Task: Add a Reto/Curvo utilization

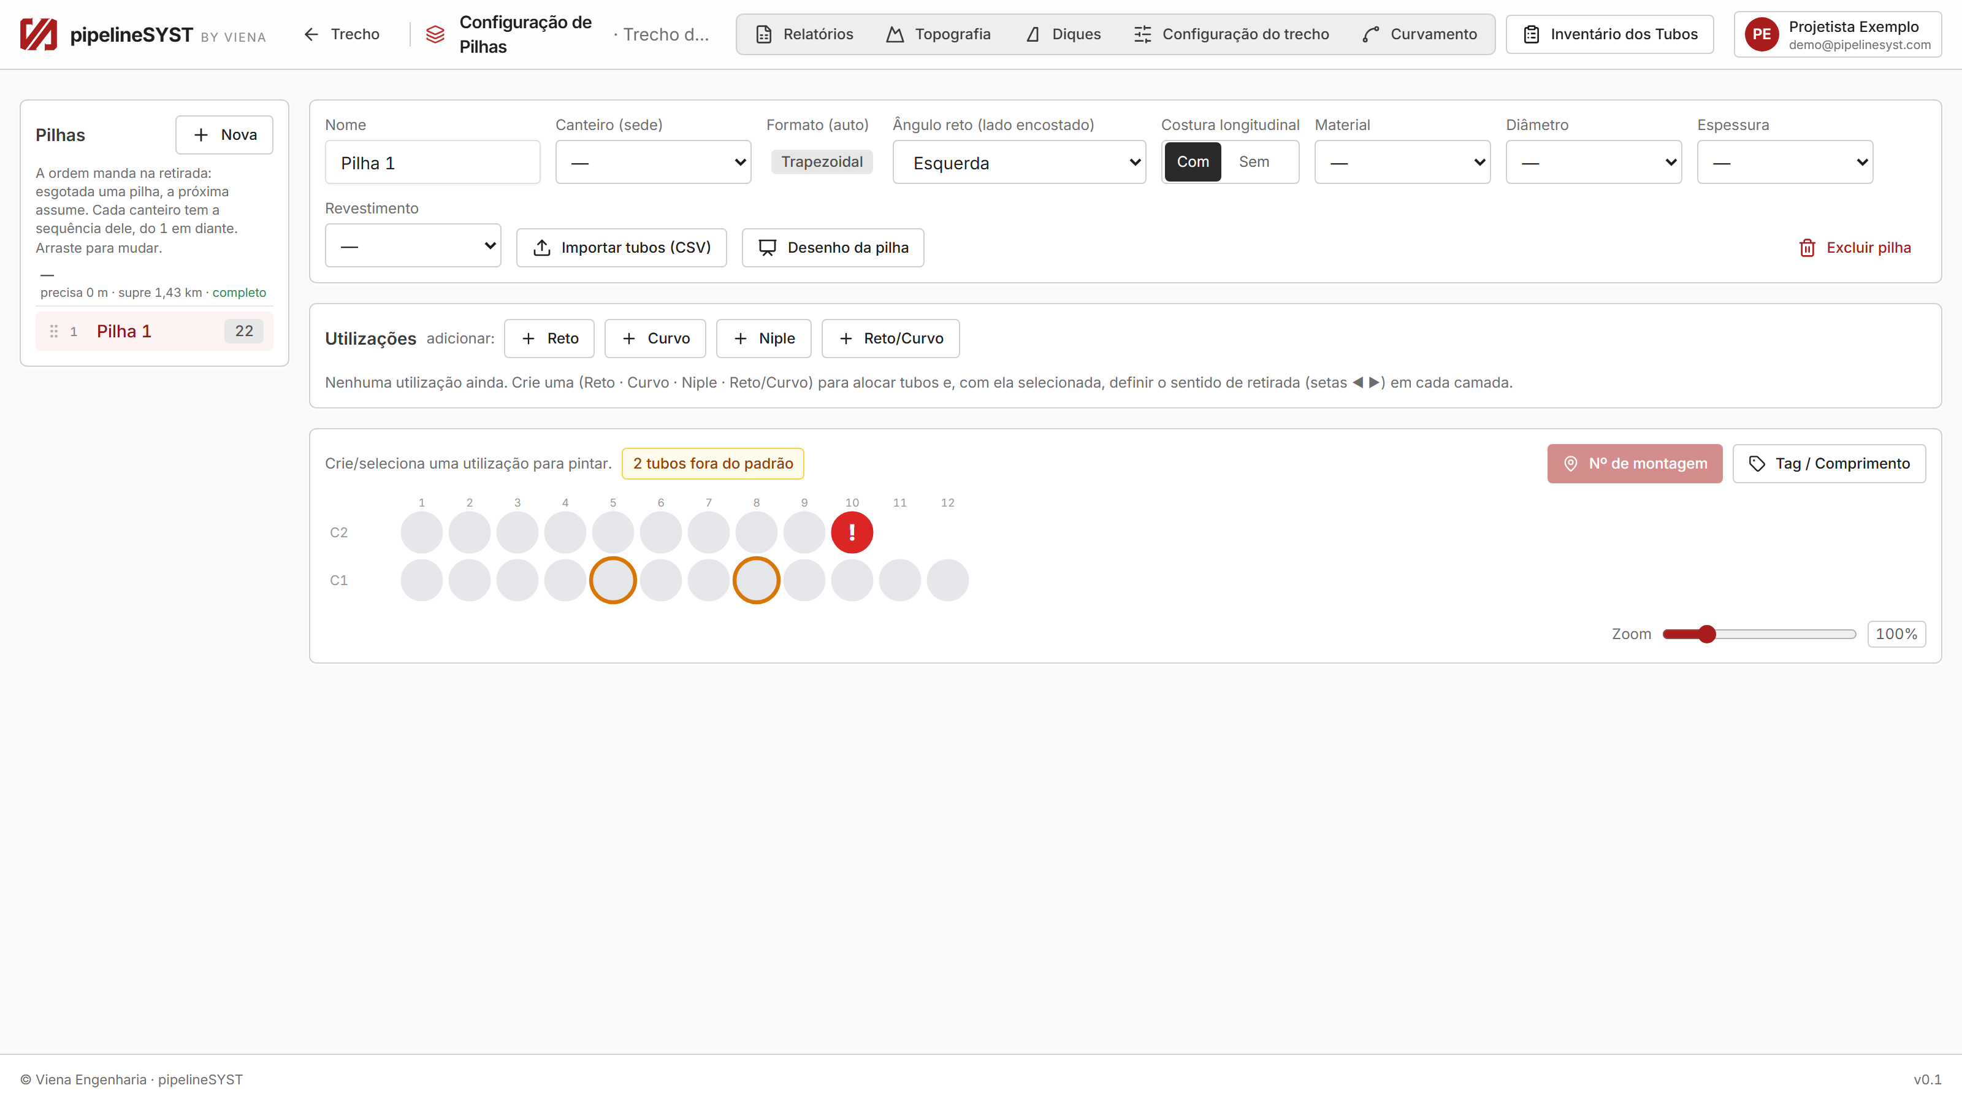Action: coord(890,339)
